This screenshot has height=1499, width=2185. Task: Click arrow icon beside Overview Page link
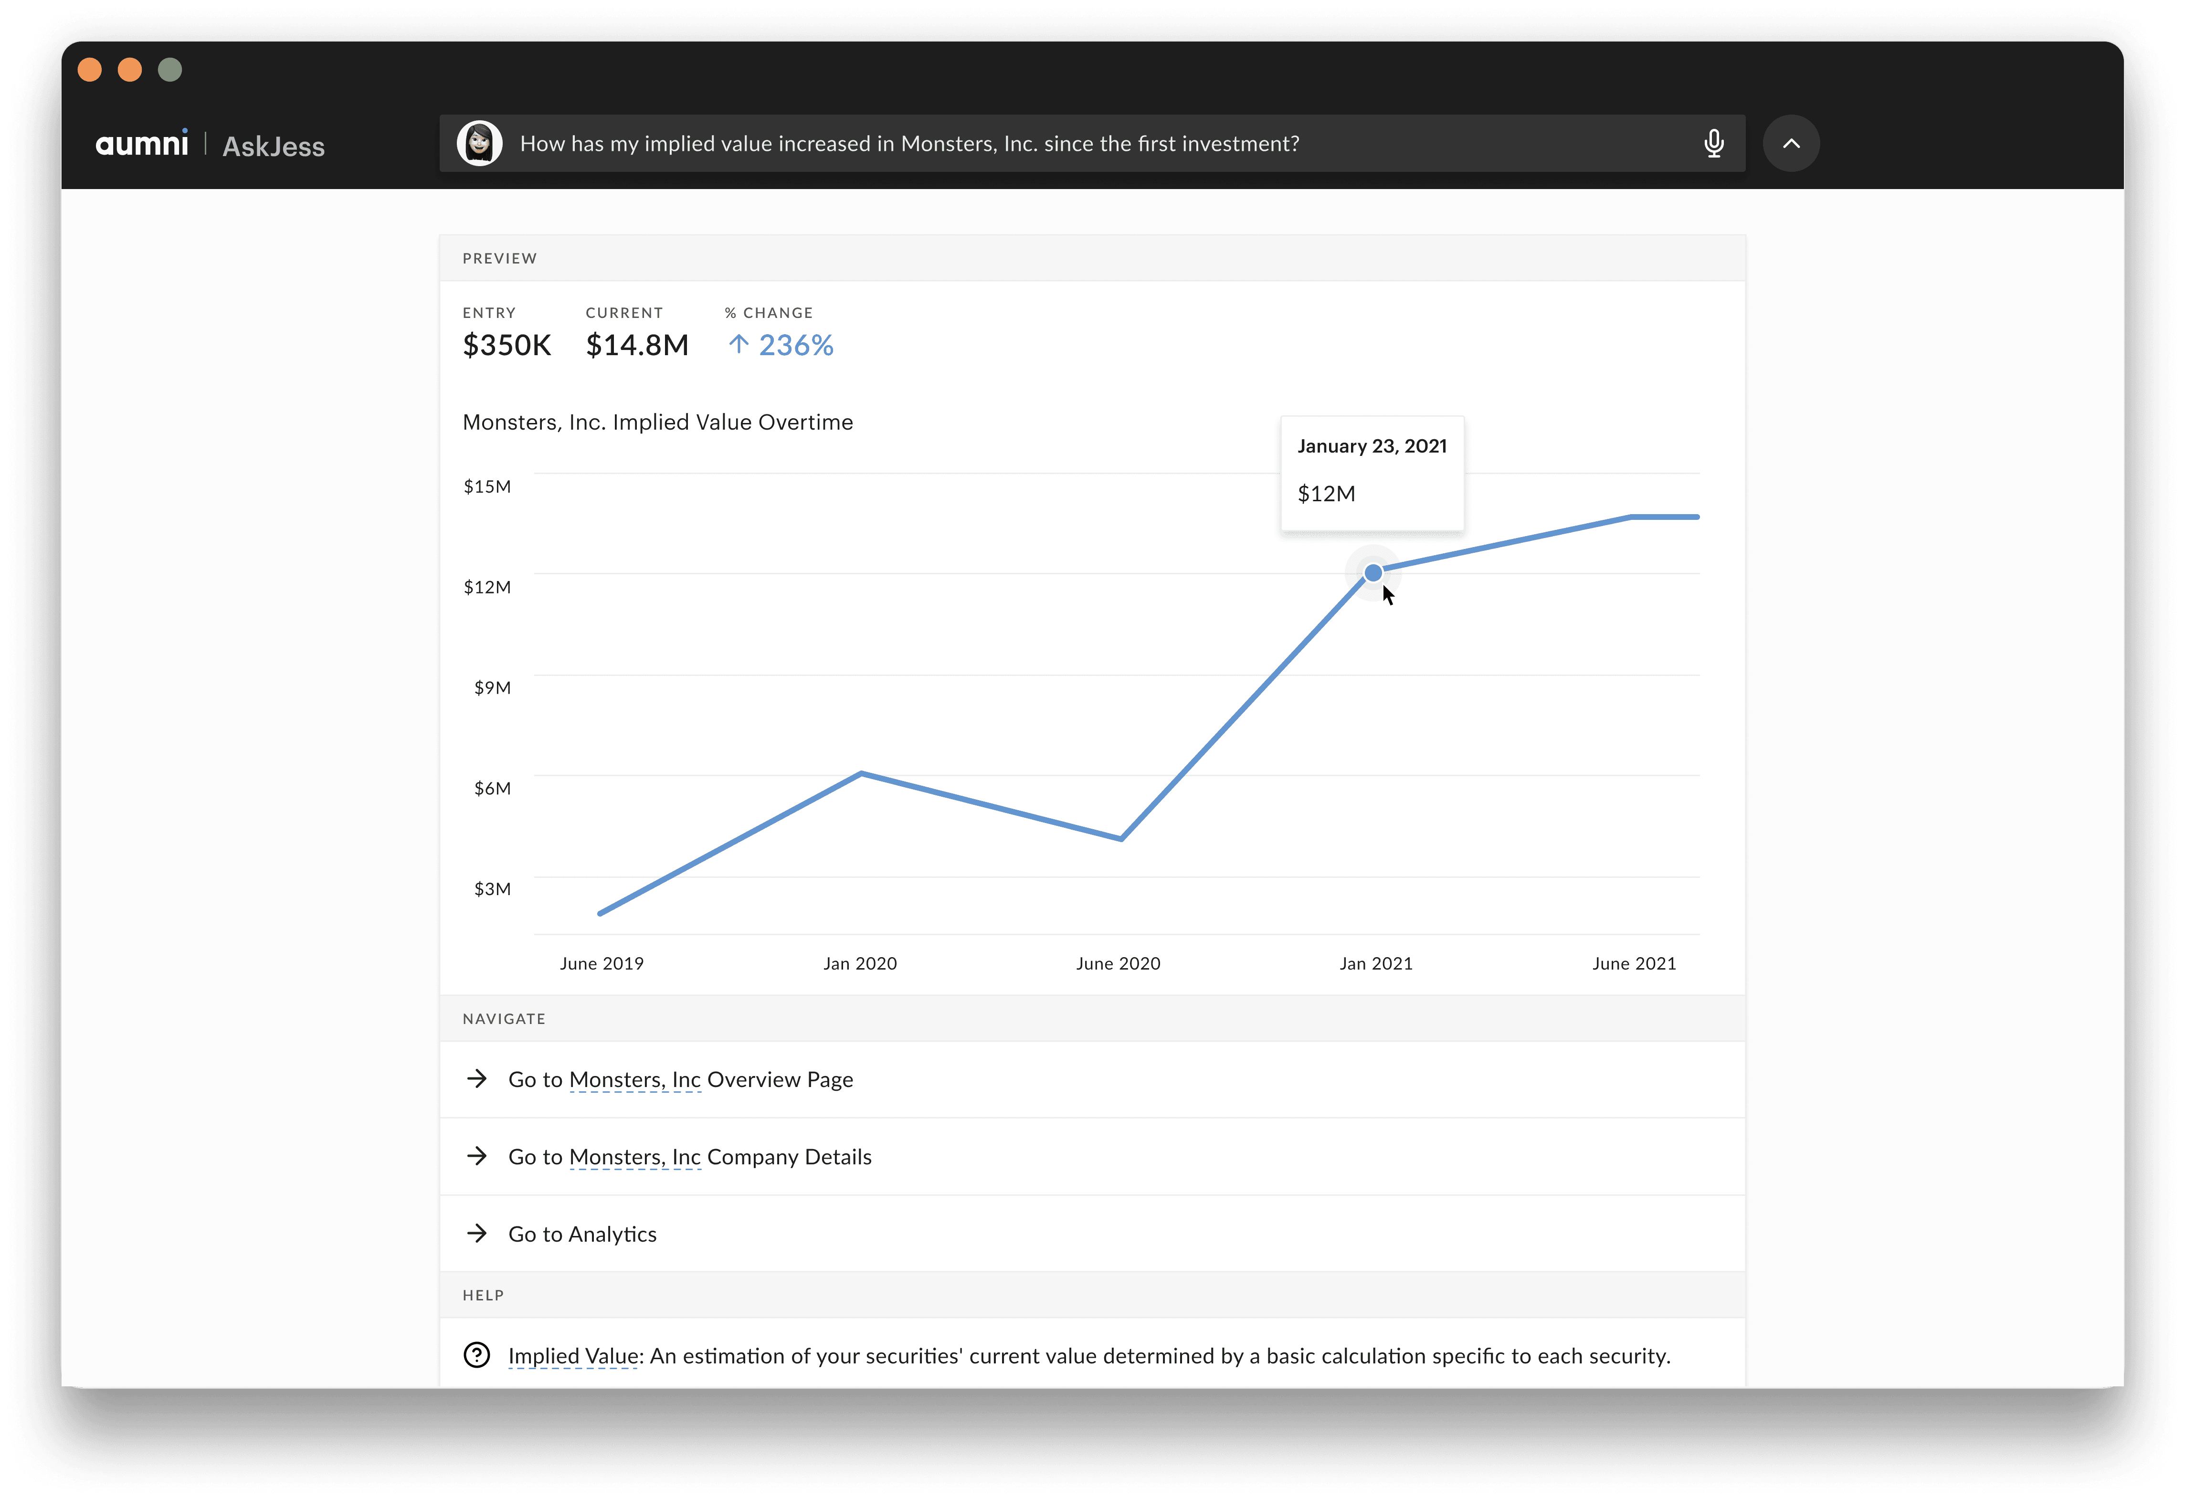(477, 1078)
